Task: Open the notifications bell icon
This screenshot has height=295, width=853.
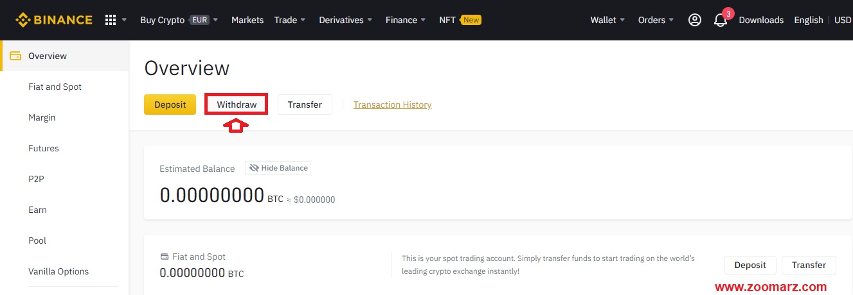Action: [721, 21]
